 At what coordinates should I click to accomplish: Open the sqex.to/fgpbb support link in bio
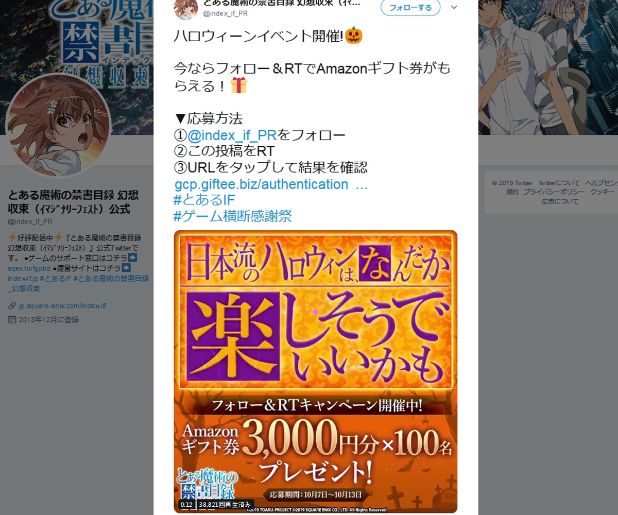coord(29,268)
